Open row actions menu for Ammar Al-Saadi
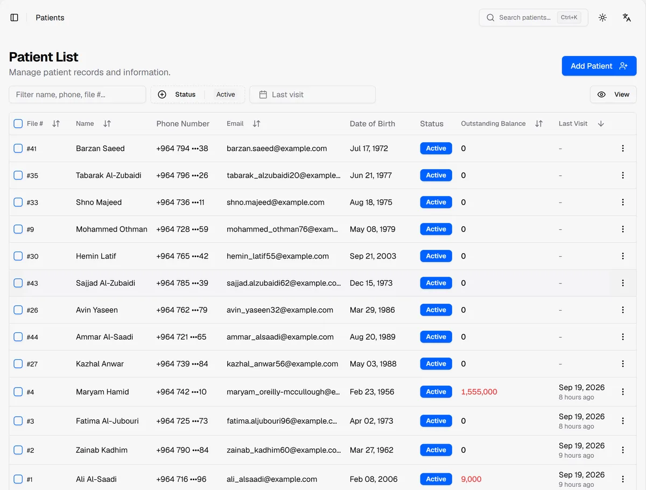 (x=623, y=337)
